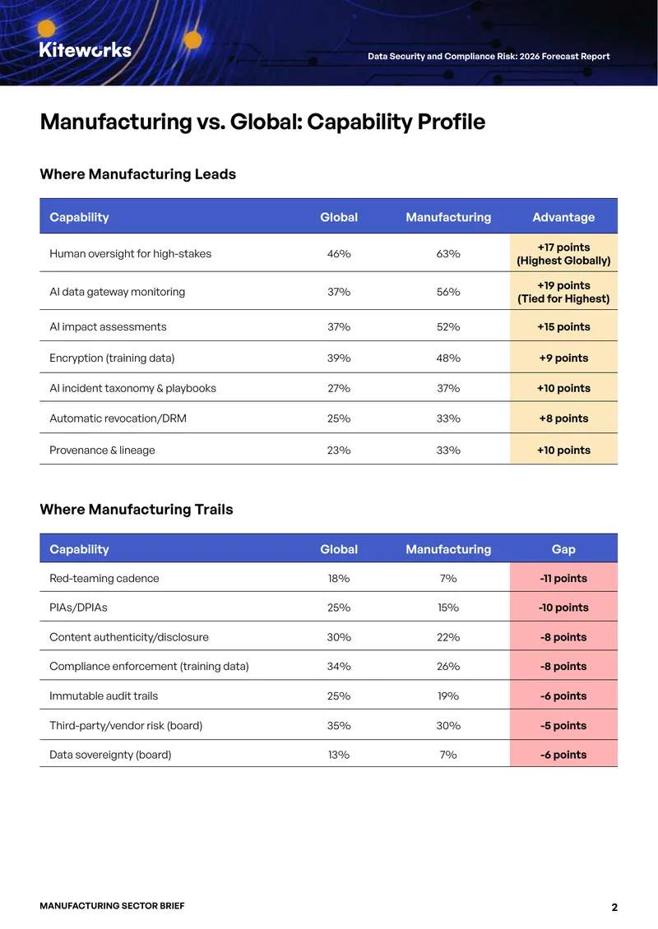Select the Immutable audit trails row
The width and height of the screenshot is (658, 929).
pyautogui.click(x=328, y=696)
